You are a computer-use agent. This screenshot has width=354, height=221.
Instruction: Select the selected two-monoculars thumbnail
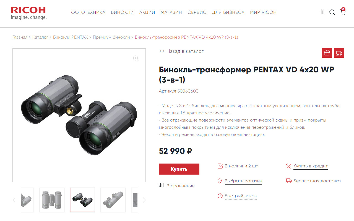pos(82,200)
